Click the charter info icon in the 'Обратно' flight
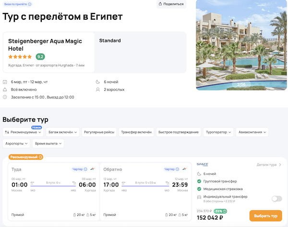 click(178, 169)
